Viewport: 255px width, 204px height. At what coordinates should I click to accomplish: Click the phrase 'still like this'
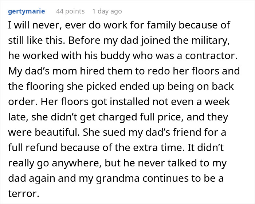point(36,41)
